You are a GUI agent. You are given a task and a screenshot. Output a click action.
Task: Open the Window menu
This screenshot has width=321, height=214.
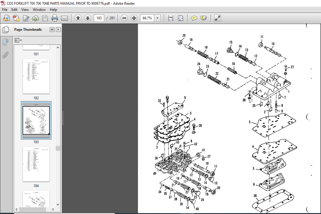[x=39, y=10]
